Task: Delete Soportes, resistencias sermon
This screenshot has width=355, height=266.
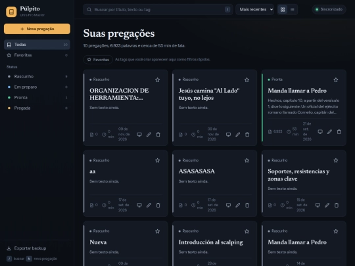Action: point(337,205)
